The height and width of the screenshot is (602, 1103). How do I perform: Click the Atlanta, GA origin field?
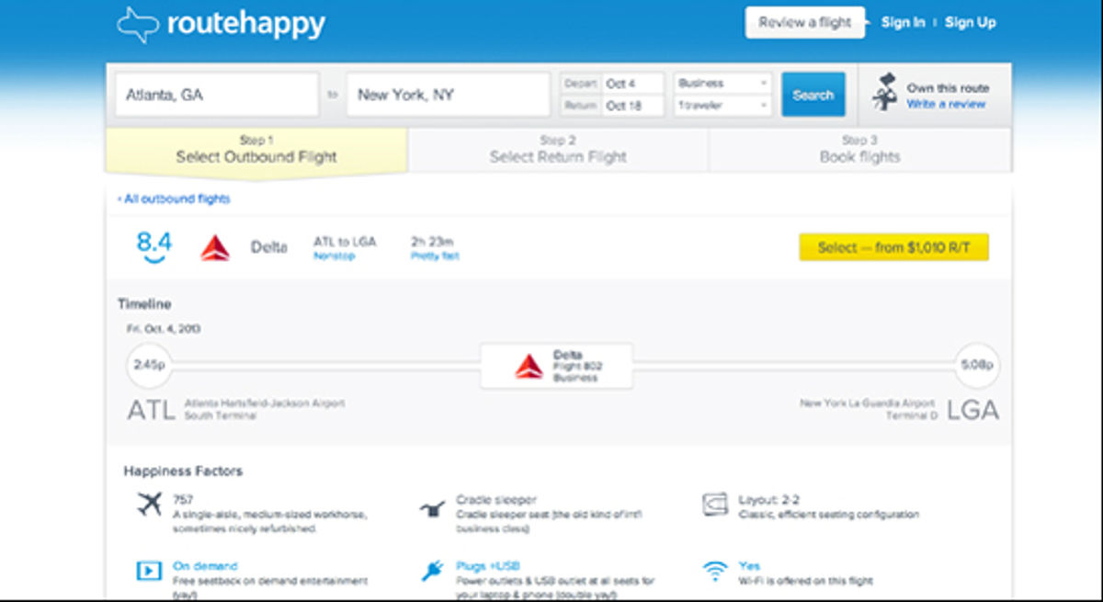pos(216,93)
